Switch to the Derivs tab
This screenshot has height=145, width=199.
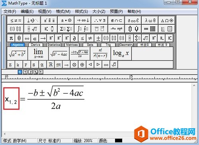[35, 45]
